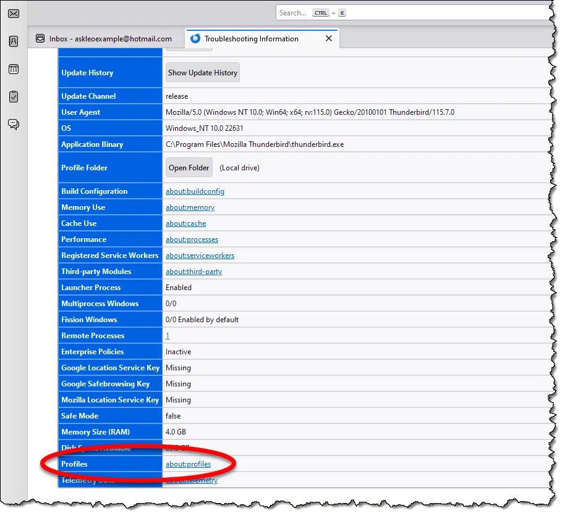Click the Show Update History button
The height and width of the screenshot is (516, 565).
[202, 73]
